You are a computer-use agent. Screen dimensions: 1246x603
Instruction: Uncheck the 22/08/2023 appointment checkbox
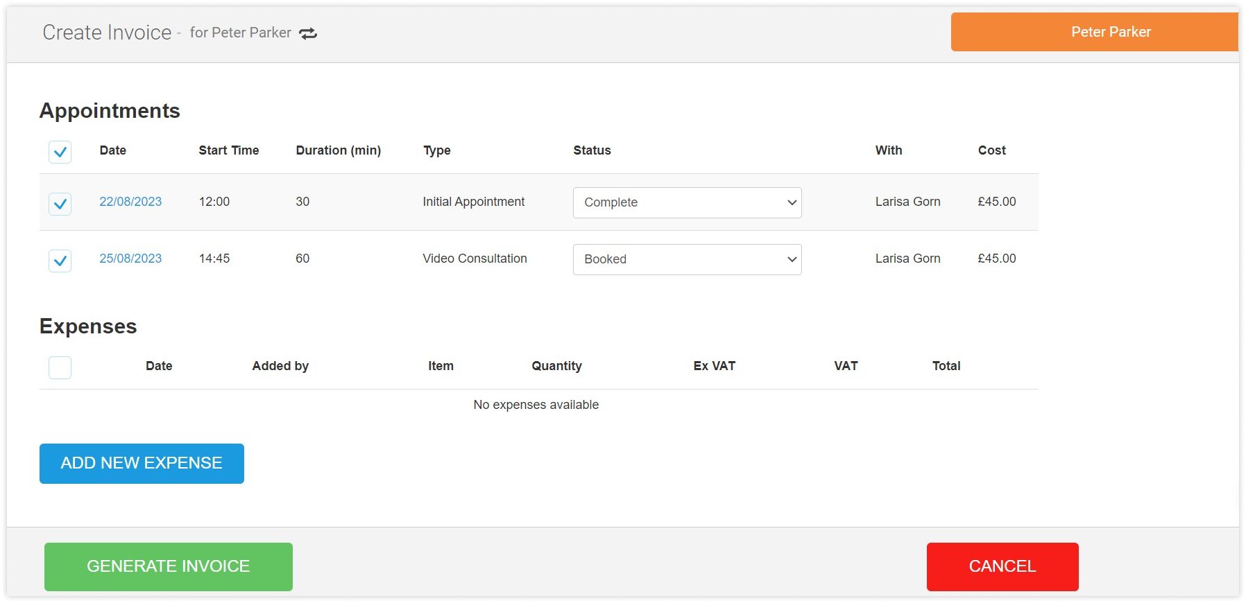coord(60,204)
